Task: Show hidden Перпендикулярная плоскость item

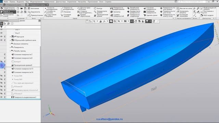Action: (1, 90)
